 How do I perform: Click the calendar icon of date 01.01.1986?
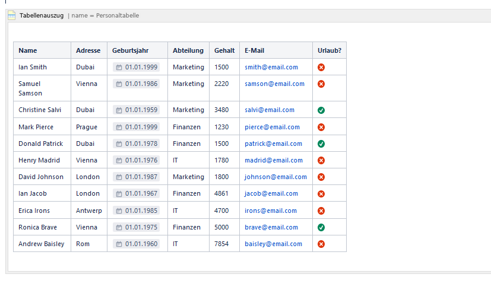119,84
